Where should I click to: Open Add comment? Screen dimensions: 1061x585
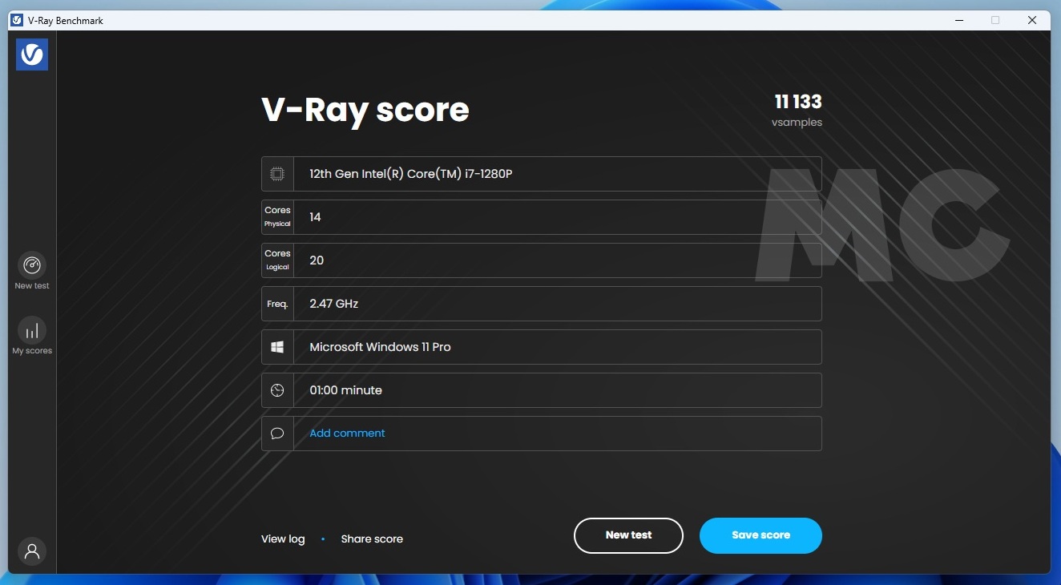point(347,433)
